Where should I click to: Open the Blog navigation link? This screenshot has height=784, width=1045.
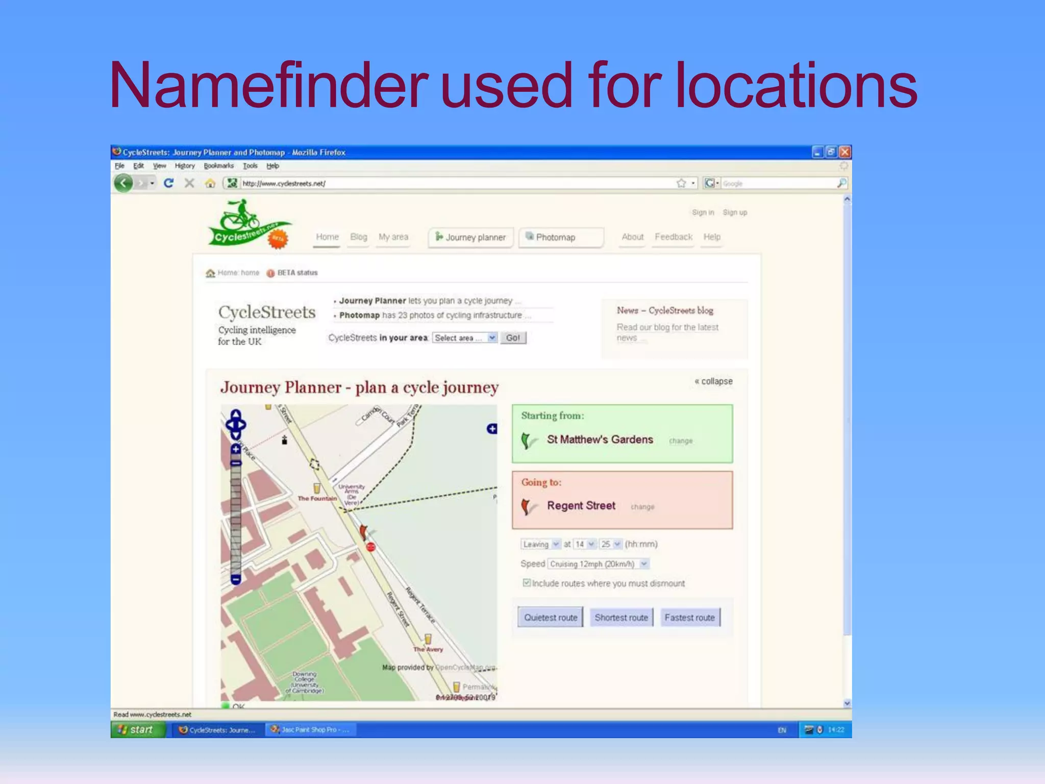click(359, 237)
